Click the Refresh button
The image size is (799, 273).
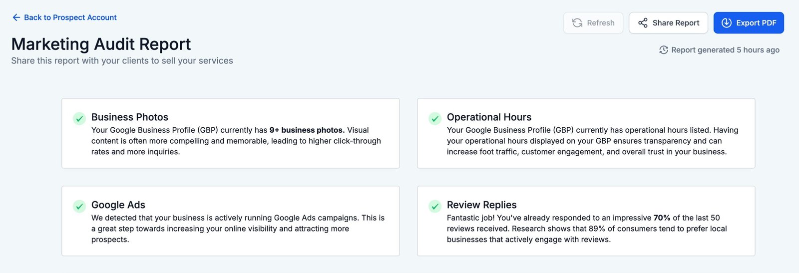pyautogui.click(x=593, y=23)
